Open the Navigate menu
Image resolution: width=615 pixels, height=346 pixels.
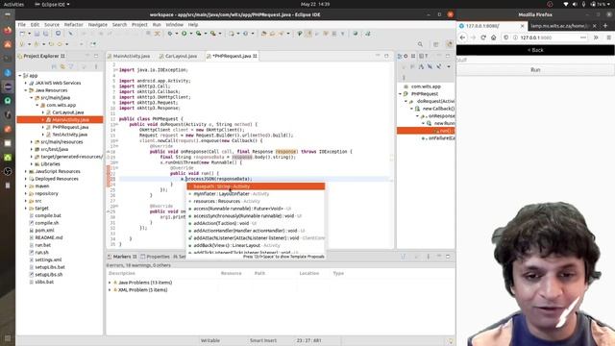pyautogui.click(x=98, y=24)
